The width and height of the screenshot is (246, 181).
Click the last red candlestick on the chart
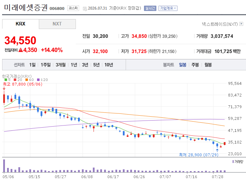pos(225,144)
